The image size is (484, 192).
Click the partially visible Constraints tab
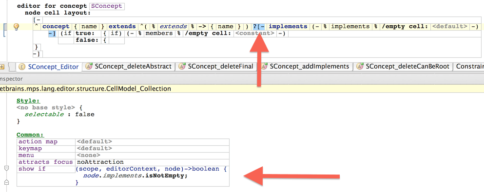pos(469,67)
